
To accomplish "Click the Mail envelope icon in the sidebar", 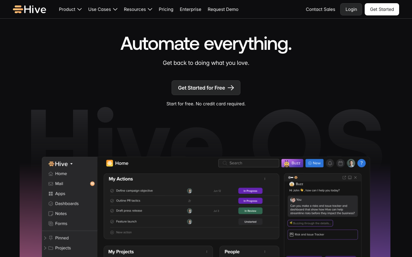I will [x=51, y=184].
